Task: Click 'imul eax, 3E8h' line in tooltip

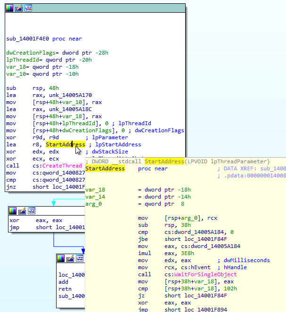Action: point(166,253)
